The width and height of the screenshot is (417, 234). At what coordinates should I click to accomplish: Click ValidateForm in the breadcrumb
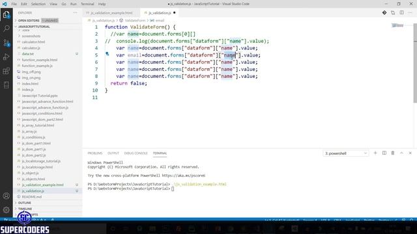[135, 20]
